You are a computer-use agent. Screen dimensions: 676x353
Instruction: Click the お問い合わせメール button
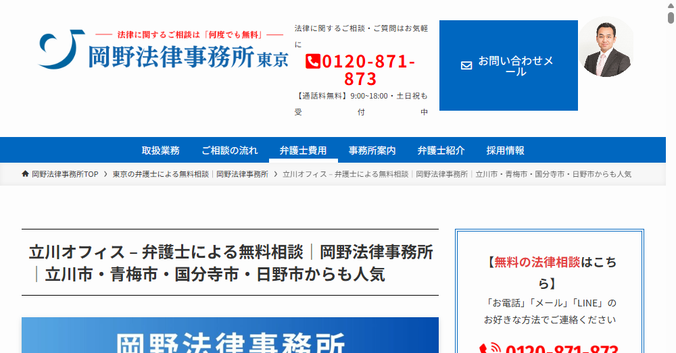[508, 65]
